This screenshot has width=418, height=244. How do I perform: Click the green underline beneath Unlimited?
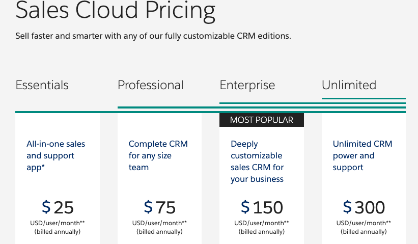pyautogui.click(x=364, y=99)
